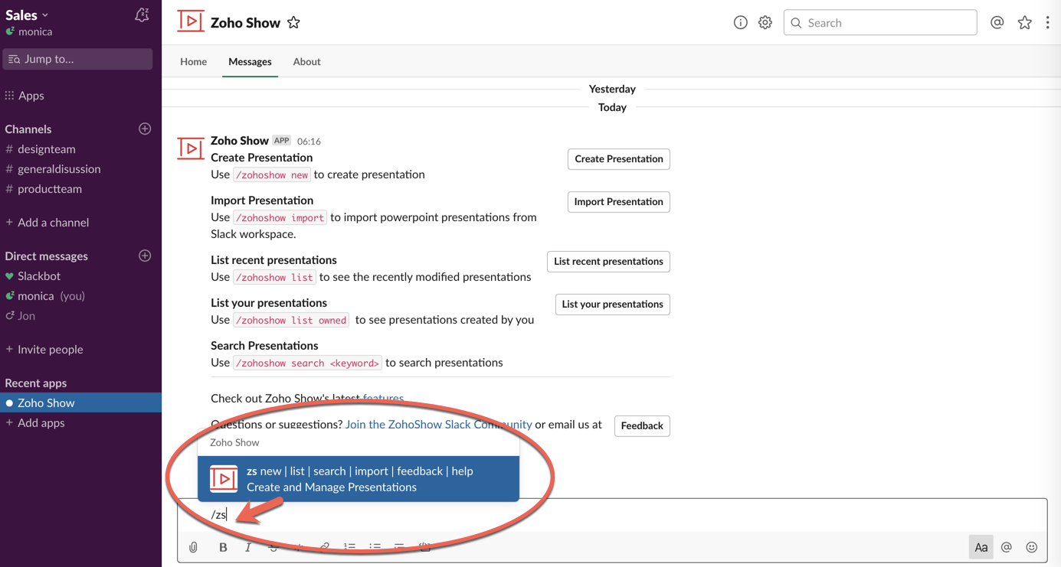This screenshot has height=567, width=1061.
Task: Click Add apps in sidebar
Action: 41,422
